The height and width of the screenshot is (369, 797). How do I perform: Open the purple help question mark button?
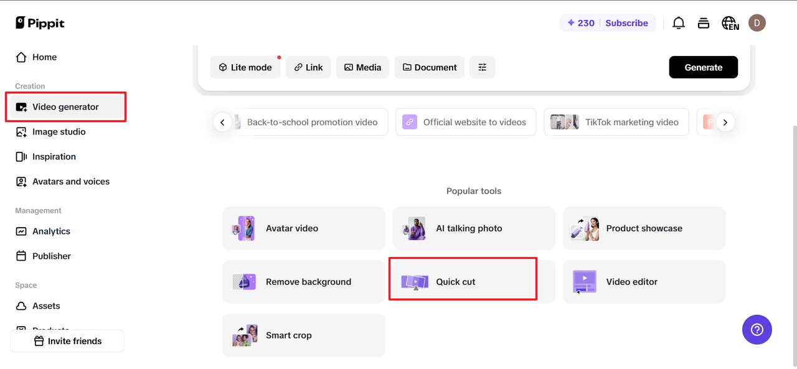(x=757, y=330)
